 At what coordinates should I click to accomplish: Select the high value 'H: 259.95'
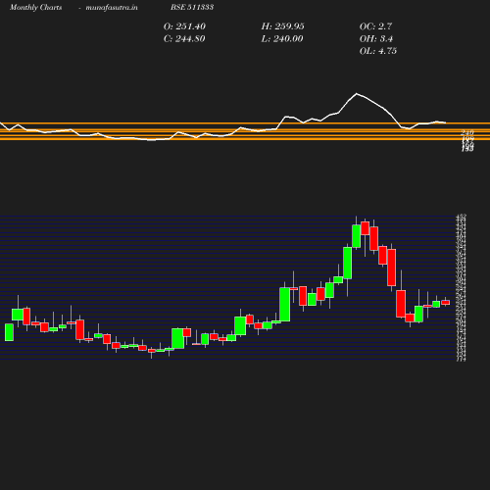point(283,26)
